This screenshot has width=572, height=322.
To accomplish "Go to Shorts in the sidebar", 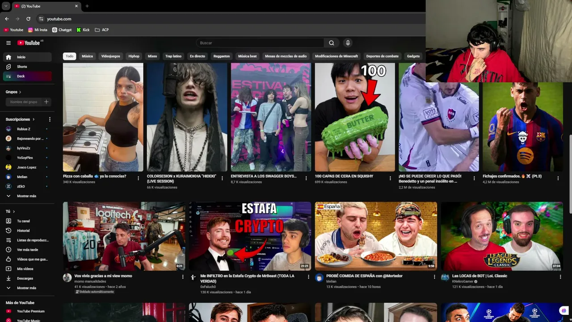I will (x=27, y=67).
